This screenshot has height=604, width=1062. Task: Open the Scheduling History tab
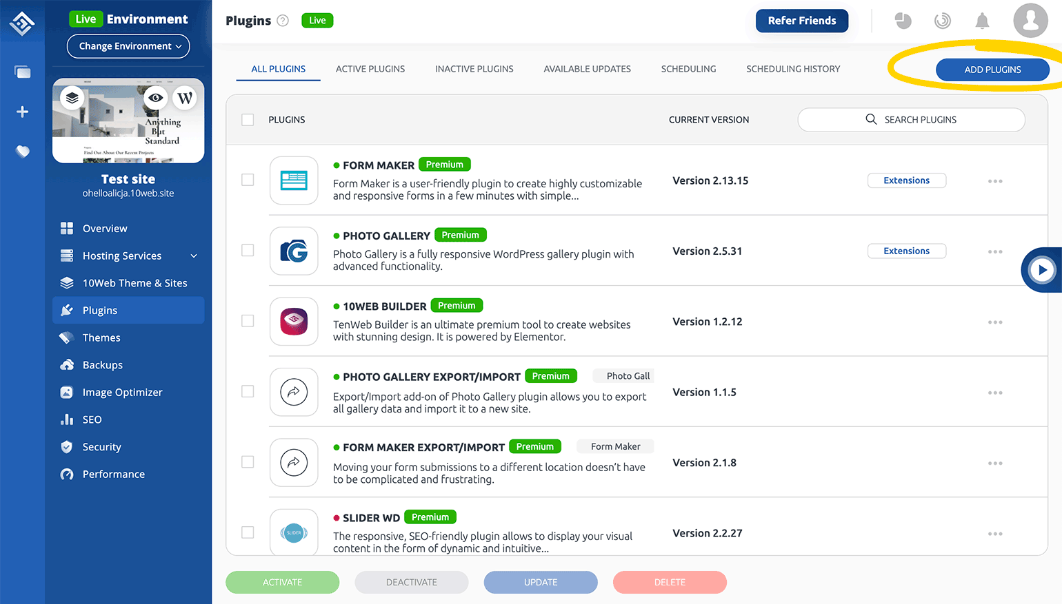coord(793,69)
